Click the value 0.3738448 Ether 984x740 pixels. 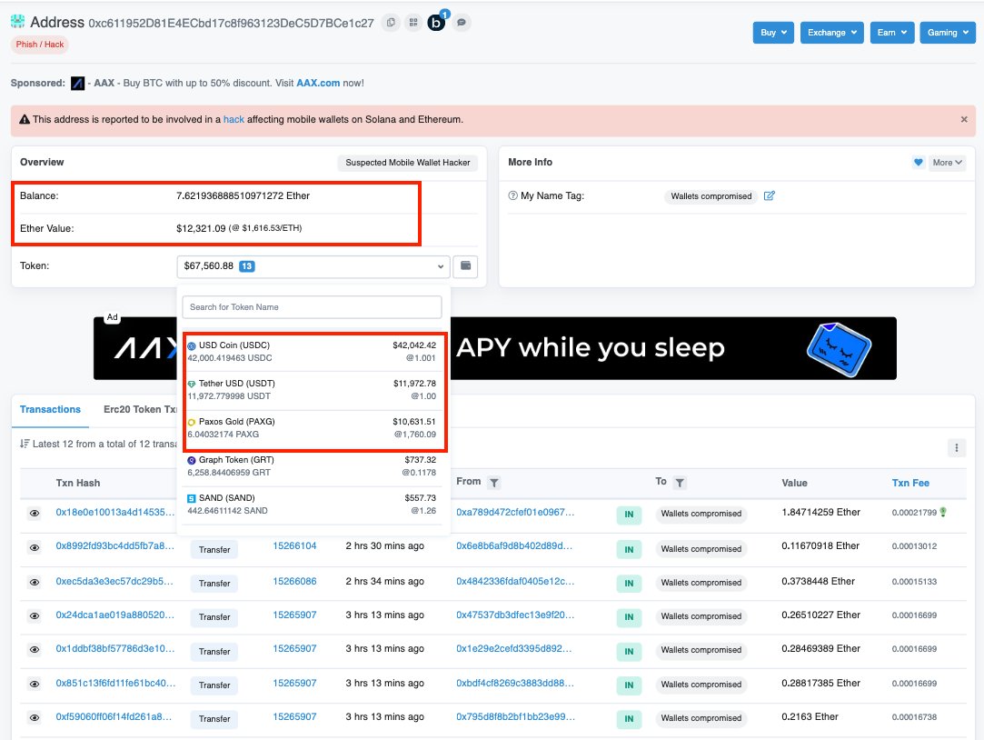(819, 581)
